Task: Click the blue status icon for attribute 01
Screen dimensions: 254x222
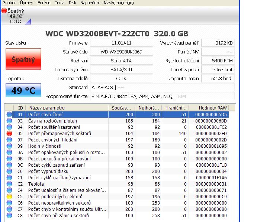Action: pos(9,114)
